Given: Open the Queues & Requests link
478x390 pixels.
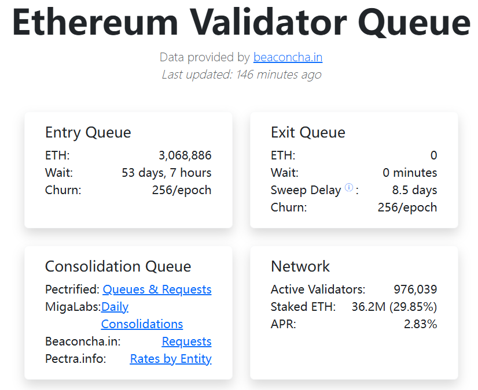Looking at the screenshot, I should 157,289.
